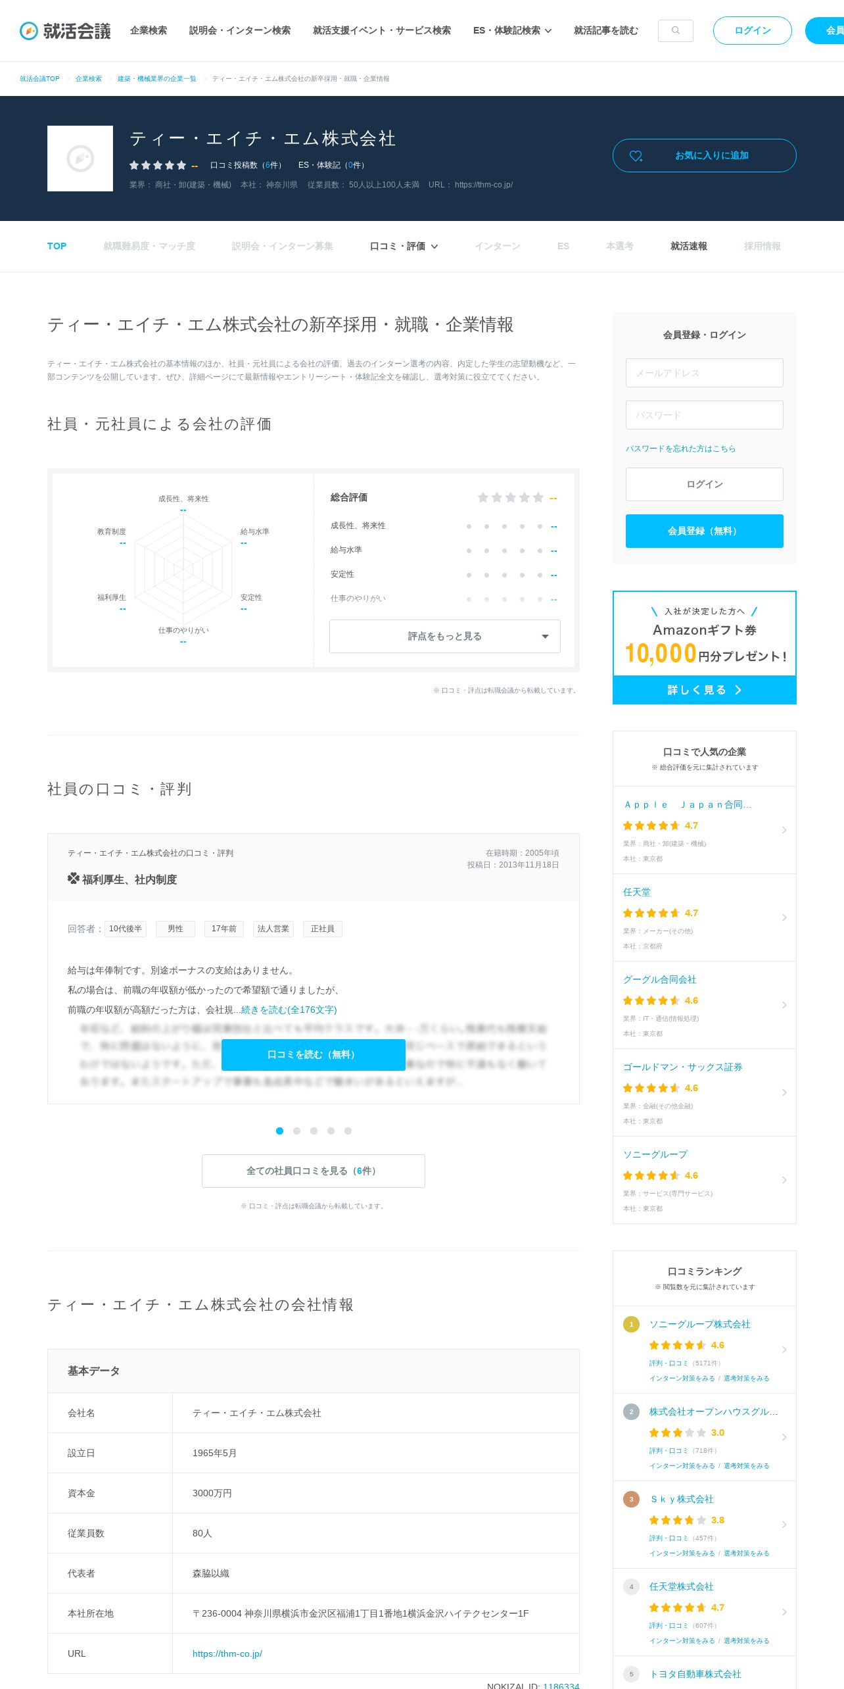Open 就活支援イベント・サービス検索

(x=382, y=30)
